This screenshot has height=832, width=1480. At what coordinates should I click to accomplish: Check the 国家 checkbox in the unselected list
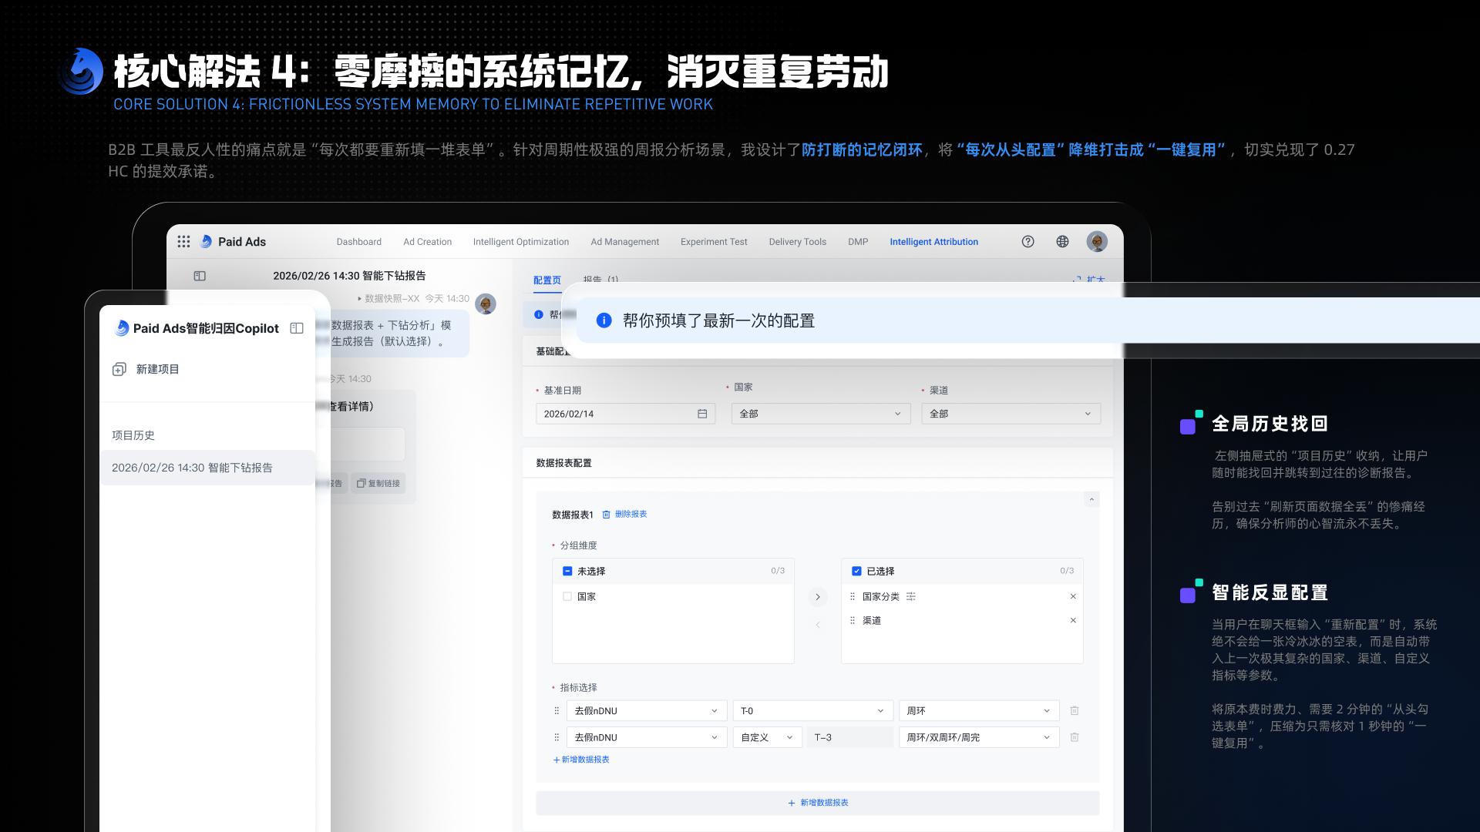(x=567, y=597)
